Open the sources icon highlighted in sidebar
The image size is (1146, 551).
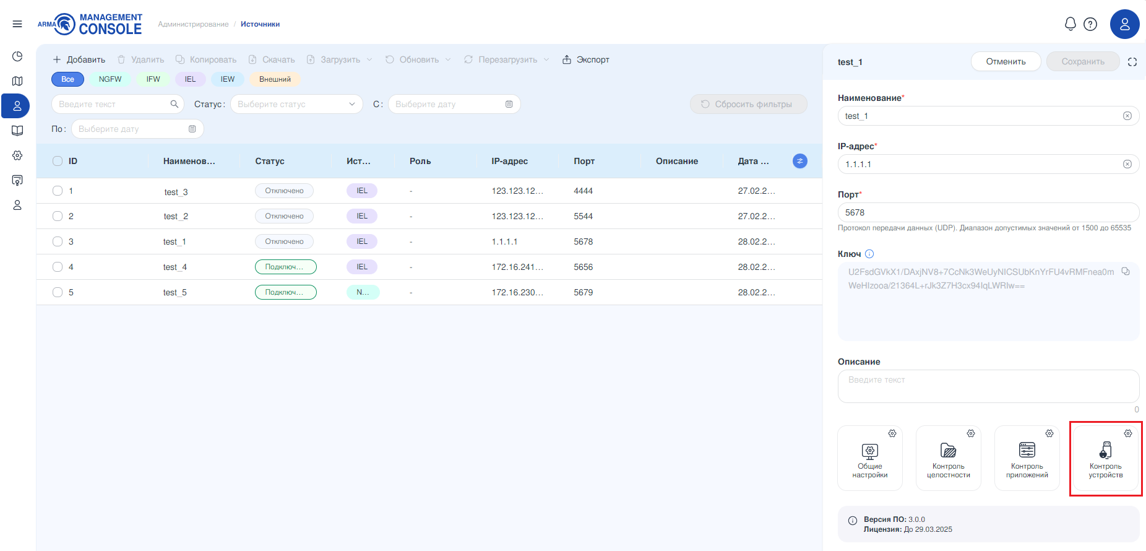point(16,106)
